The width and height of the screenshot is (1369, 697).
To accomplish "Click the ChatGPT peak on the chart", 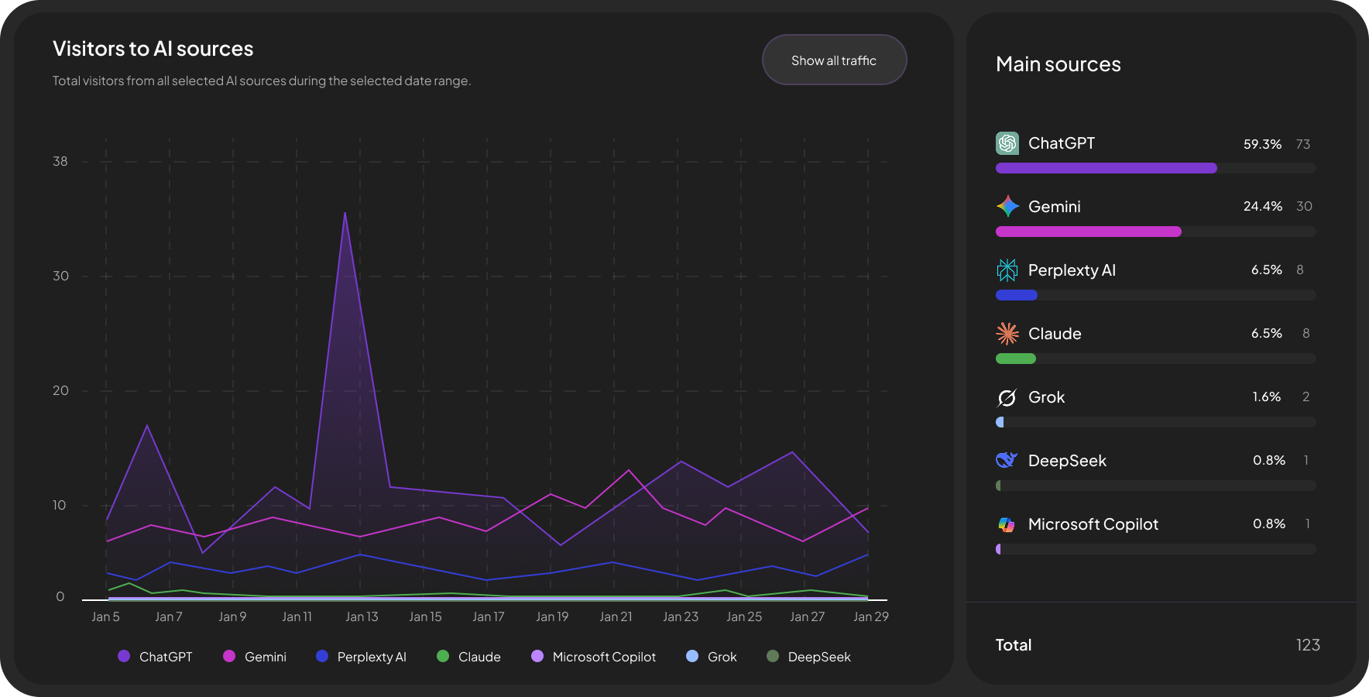I will point(345,214).
